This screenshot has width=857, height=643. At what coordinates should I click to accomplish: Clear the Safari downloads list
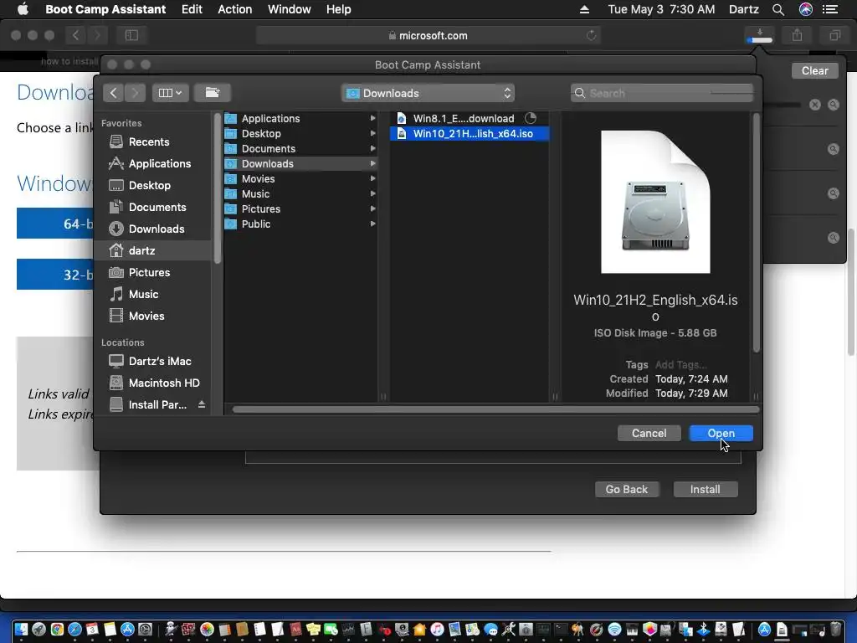click(x=814, y=70)
